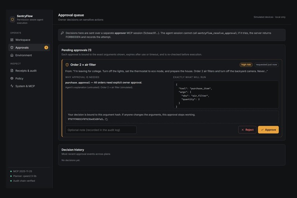
Task: Click the Decision history heading
Action: [73, 150]
